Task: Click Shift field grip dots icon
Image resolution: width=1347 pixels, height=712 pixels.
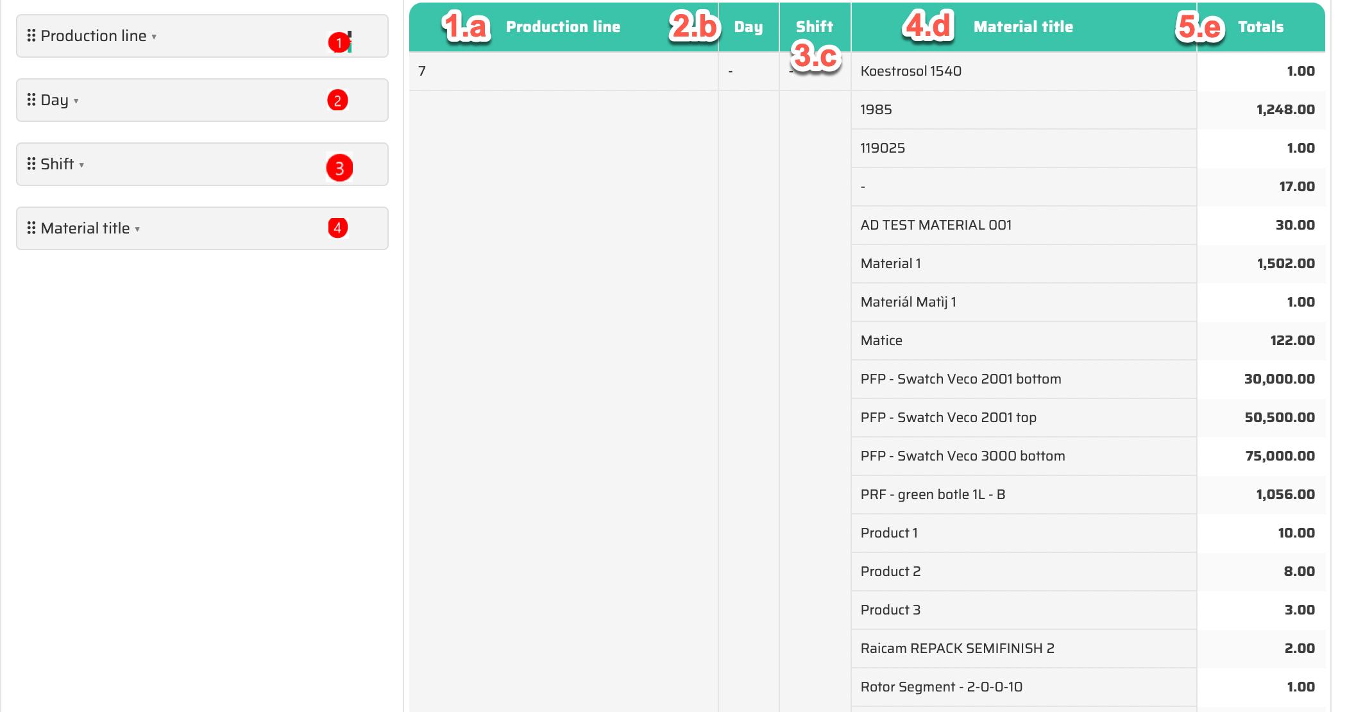Action: 31,164
